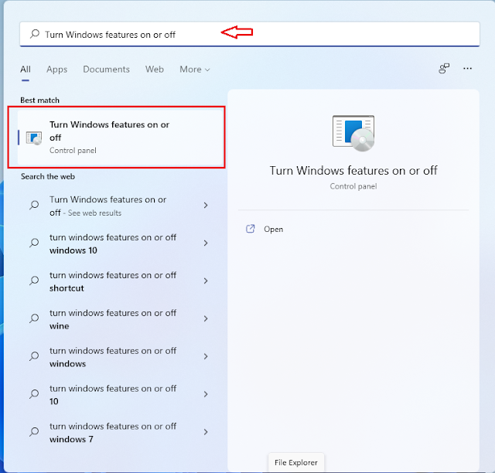Image resolution: width=495 pixels, height=473 pixels.
Task: Click search icon beside 'wine' suggestion
Action: click(x=34, y=318)
